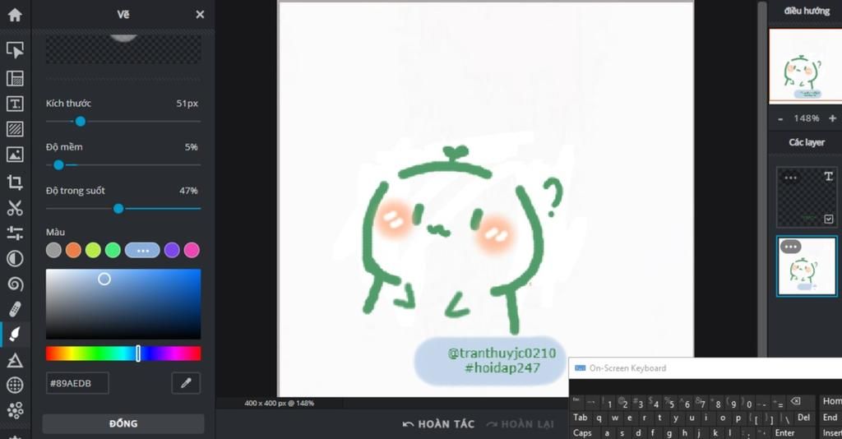This screenshot has height=439, width=842.
Task: Choose the purple color swatch
Action: [x=172, y=250]
